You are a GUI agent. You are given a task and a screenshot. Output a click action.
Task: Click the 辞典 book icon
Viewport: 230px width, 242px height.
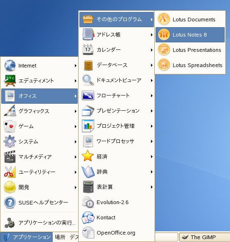pos(88,172)
